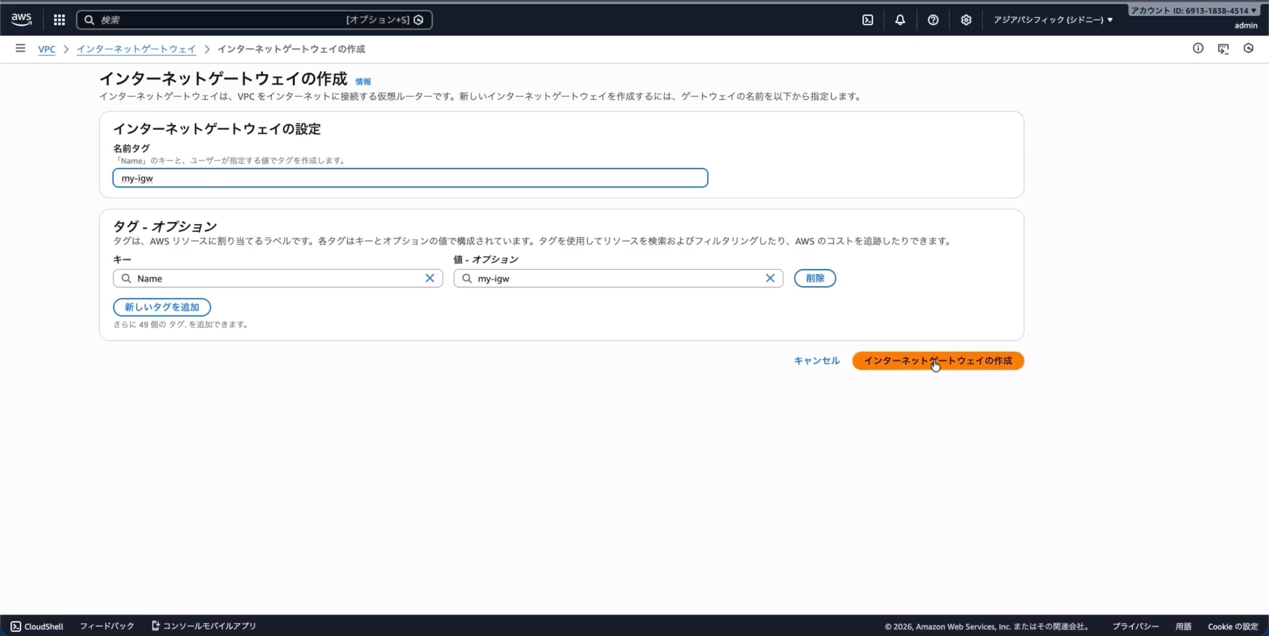The height and width of the screenshot is (636, 1269).
Task: Open インターネットゲートウェイ breadcrumb link
Action: point(136,49)
